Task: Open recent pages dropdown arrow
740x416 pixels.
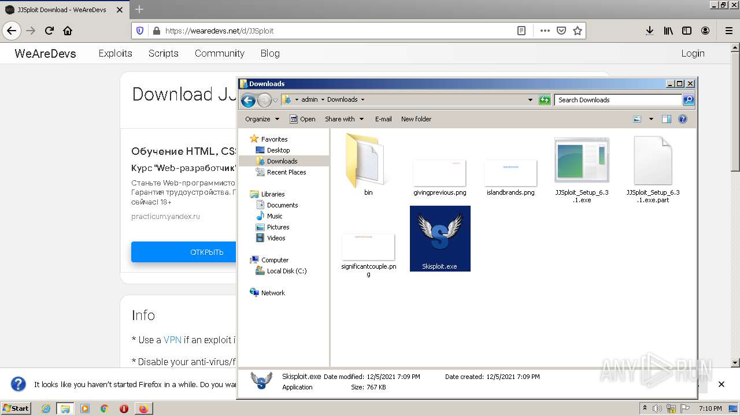Action: pos(275,100)
